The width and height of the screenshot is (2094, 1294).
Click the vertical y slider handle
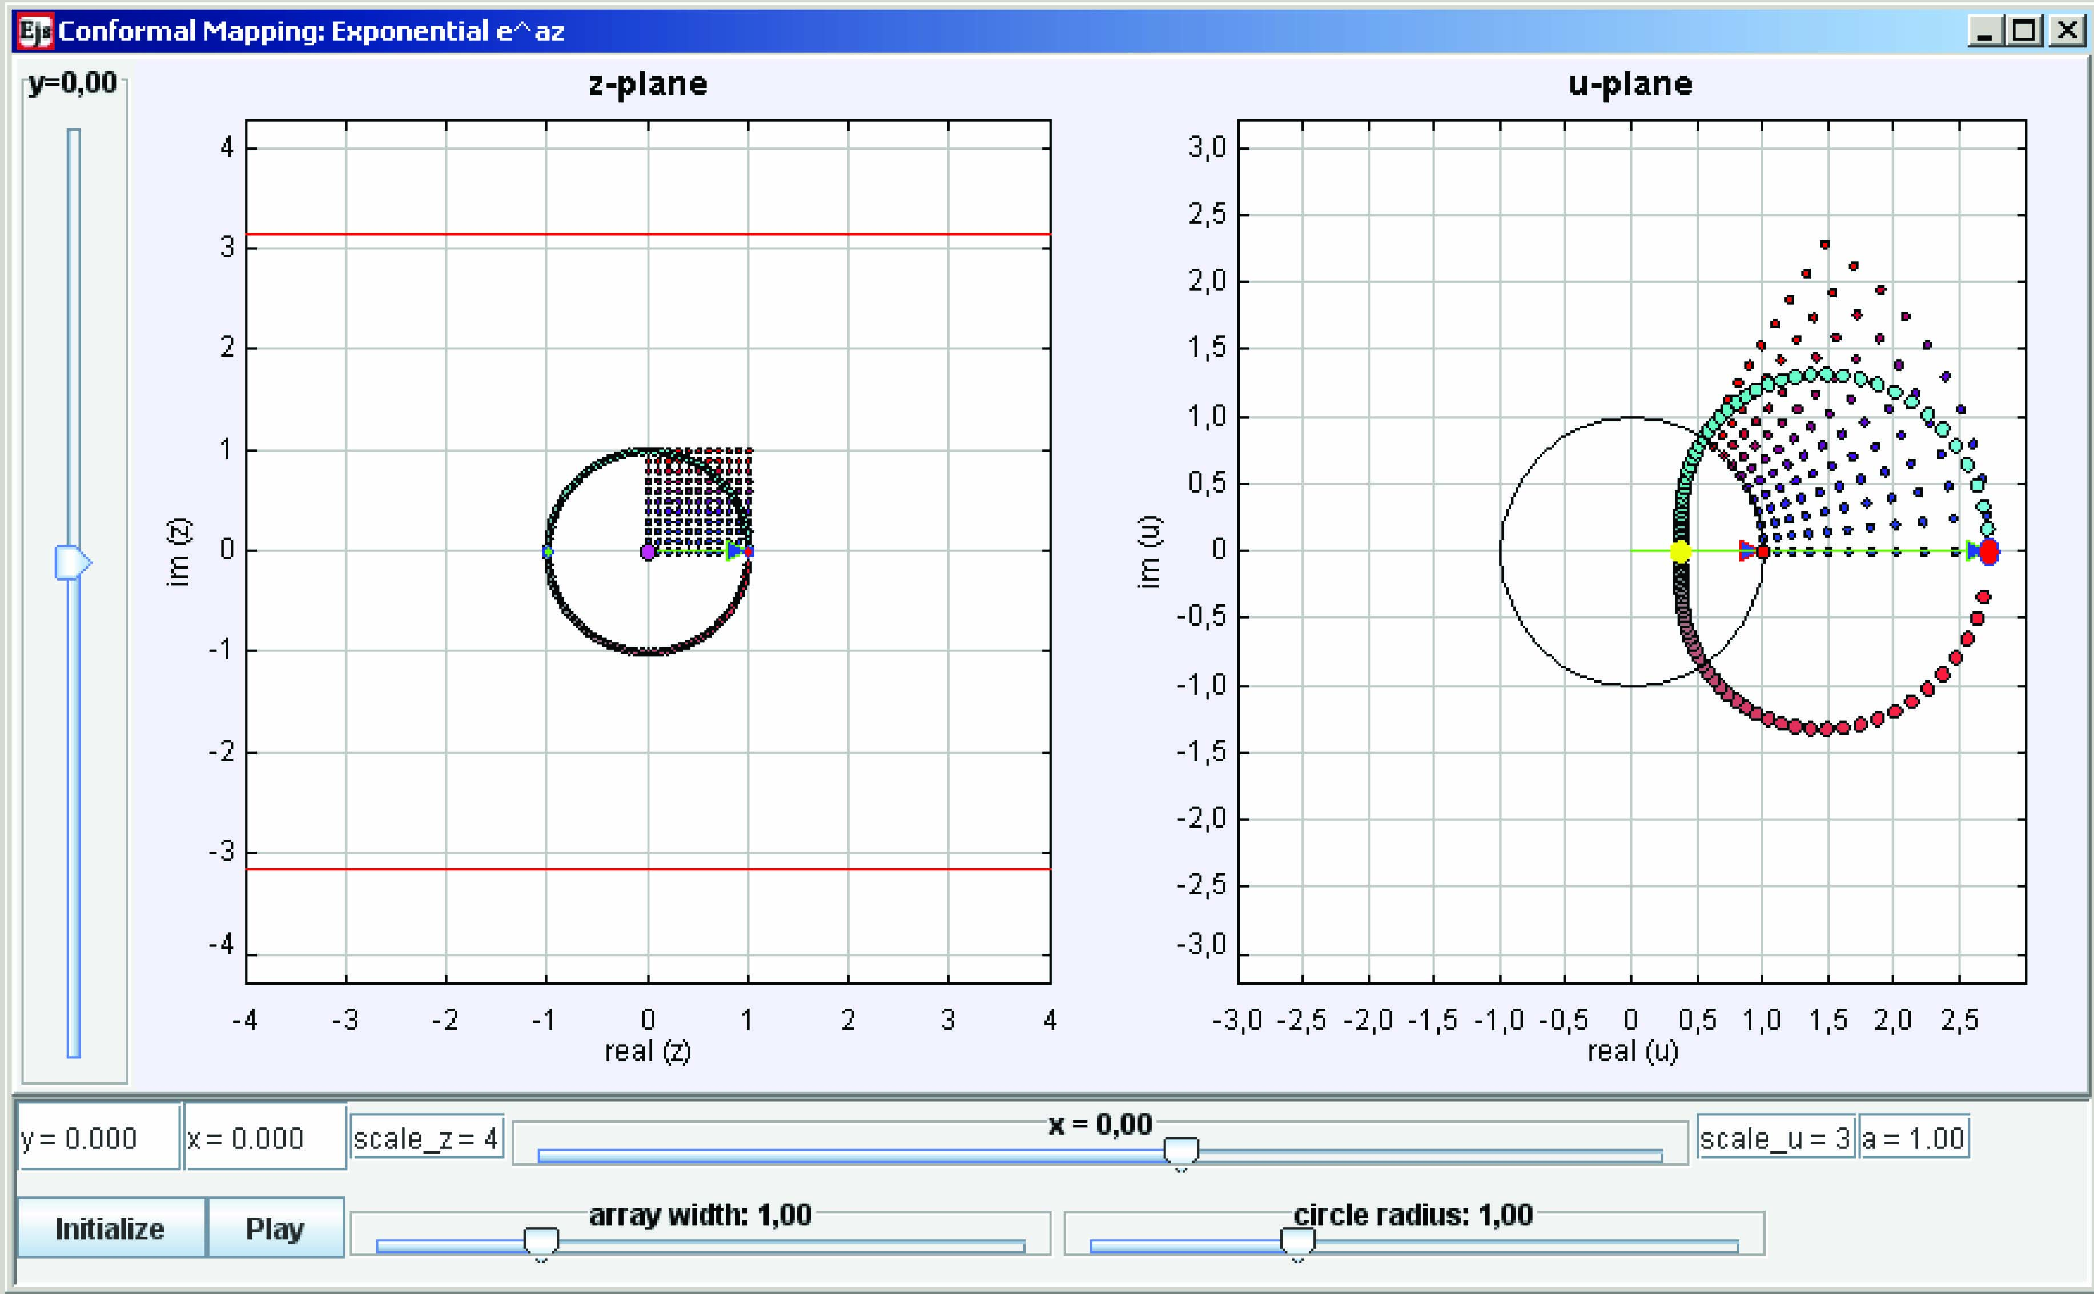pos(73,562)
